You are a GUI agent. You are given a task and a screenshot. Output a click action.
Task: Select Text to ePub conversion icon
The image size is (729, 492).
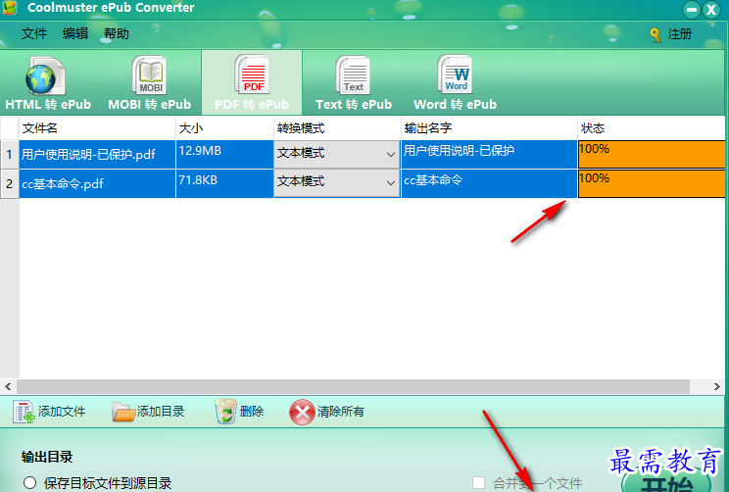tap(353, 75)
